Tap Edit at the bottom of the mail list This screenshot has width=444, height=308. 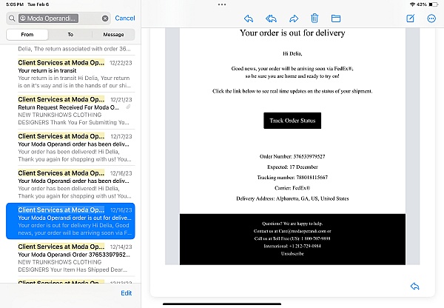(x=127, y=293)
